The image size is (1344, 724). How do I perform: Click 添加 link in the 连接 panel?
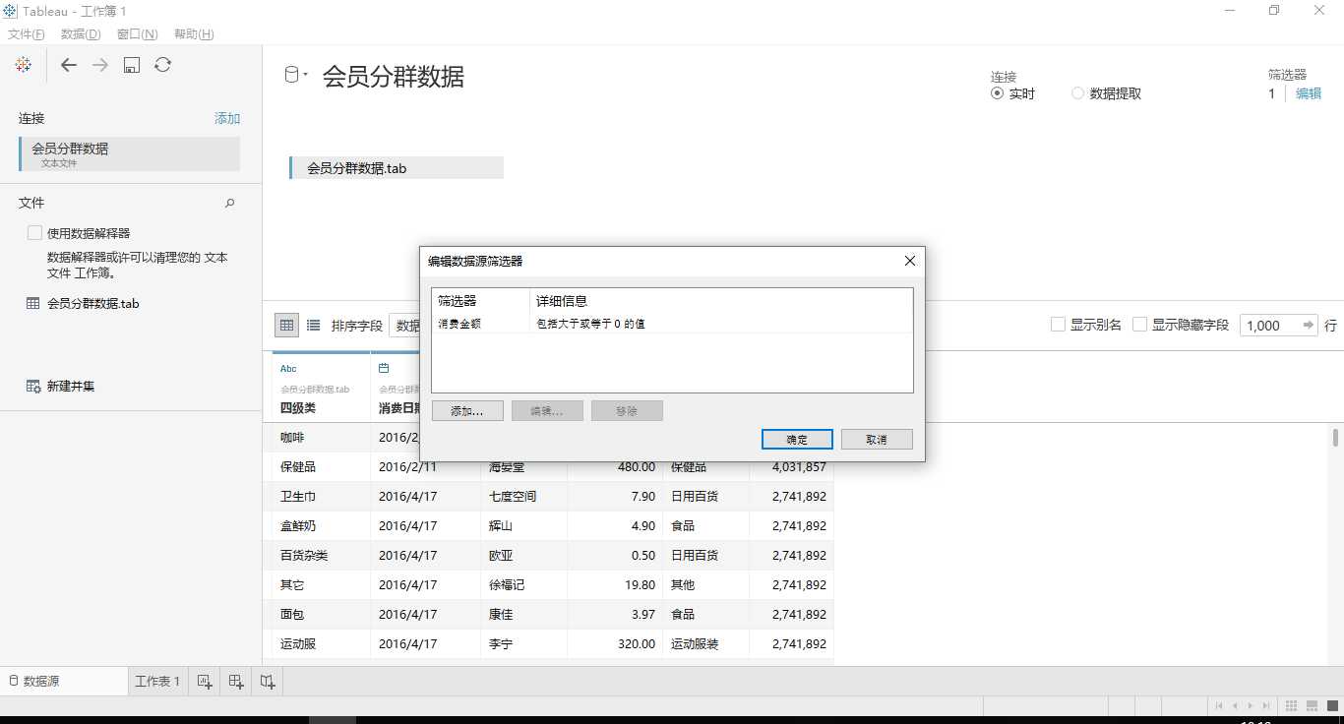click(x=227, y=118)
